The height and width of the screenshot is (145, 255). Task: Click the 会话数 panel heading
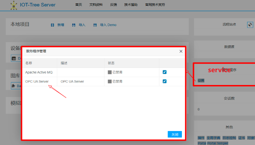pos(229,98)
